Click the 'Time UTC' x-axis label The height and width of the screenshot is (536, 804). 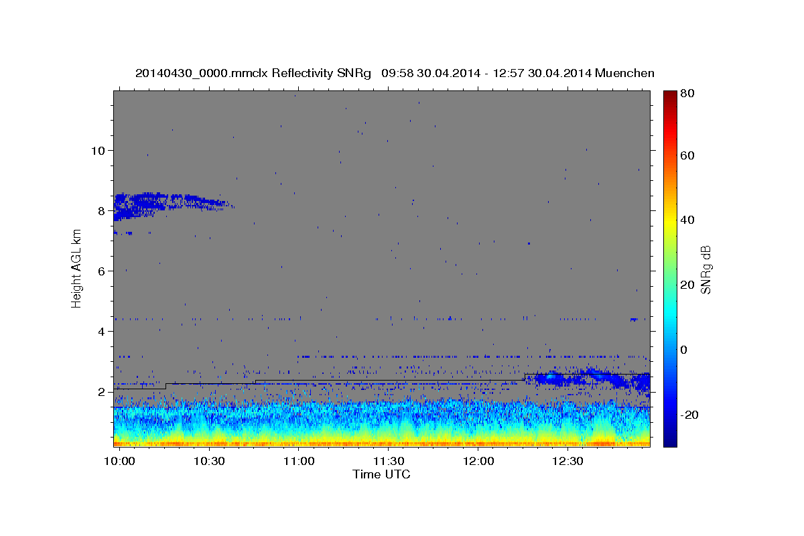pos(381,474)
